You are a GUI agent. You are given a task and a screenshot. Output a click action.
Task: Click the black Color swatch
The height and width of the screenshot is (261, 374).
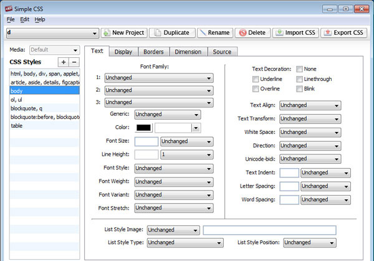pos(143,128)
